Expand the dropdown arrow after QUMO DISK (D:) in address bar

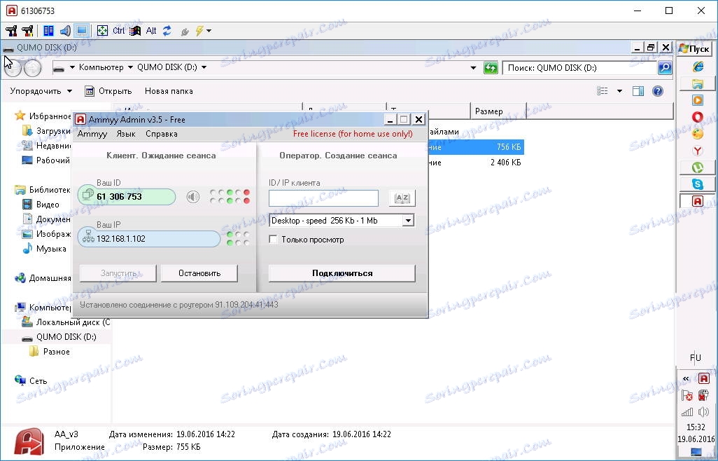point(204,67)
